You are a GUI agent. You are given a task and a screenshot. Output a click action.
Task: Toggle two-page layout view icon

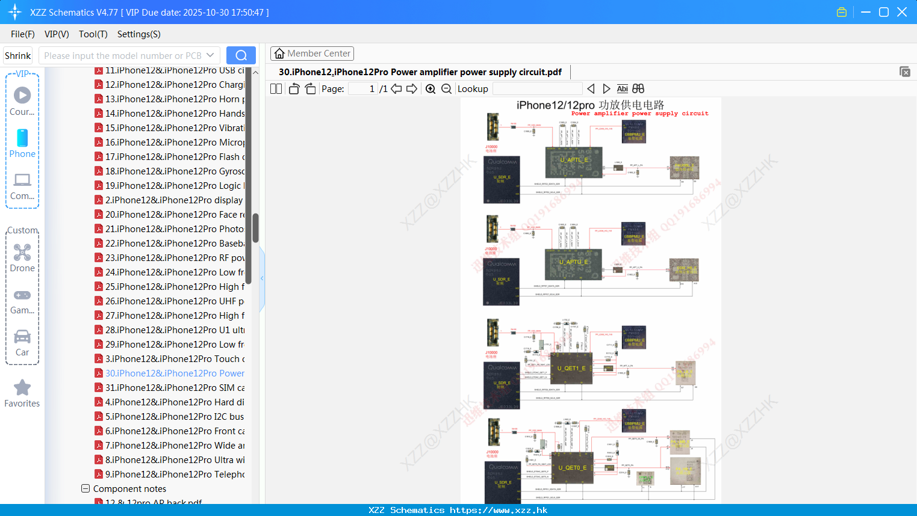(276, 89)
